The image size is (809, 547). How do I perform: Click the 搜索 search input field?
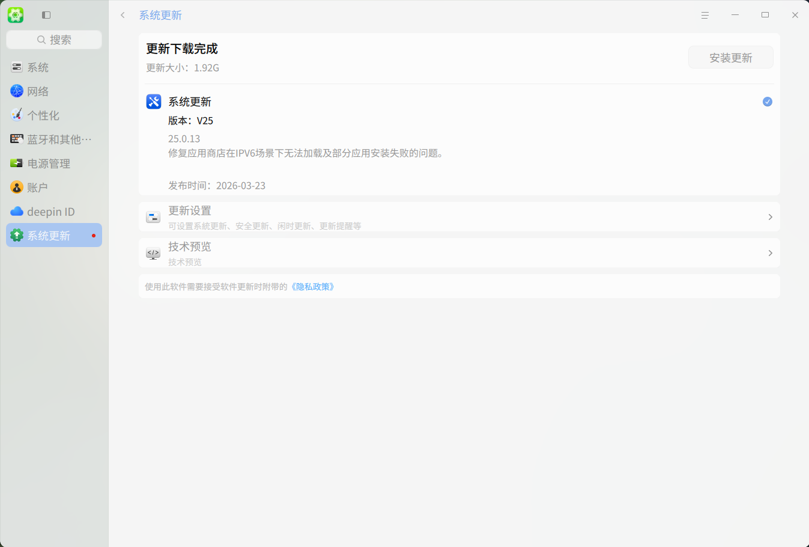coord(53,39)
